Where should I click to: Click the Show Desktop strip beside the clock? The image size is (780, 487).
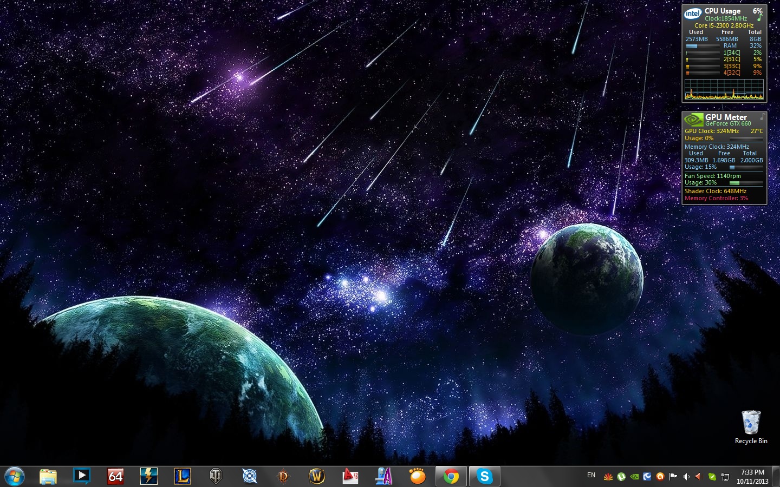pyautogui.click(x=776, y=477)
